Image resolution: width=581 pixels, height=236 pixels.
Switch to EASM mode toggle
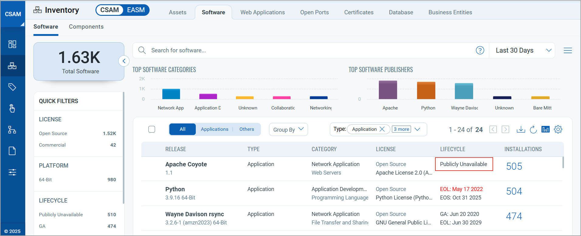tap(136, 10)
